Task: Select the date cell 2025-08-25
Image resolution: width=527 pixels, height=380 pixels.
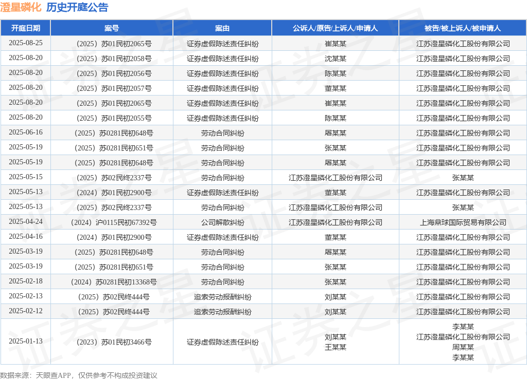Action: [26, 43]
